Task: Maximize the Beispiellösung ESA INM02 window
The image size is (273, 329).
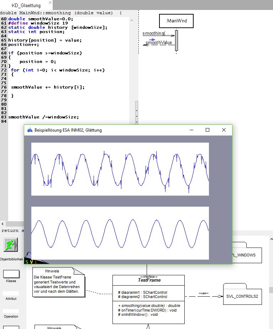Action: pyautogui.click(x=208, y=130)
